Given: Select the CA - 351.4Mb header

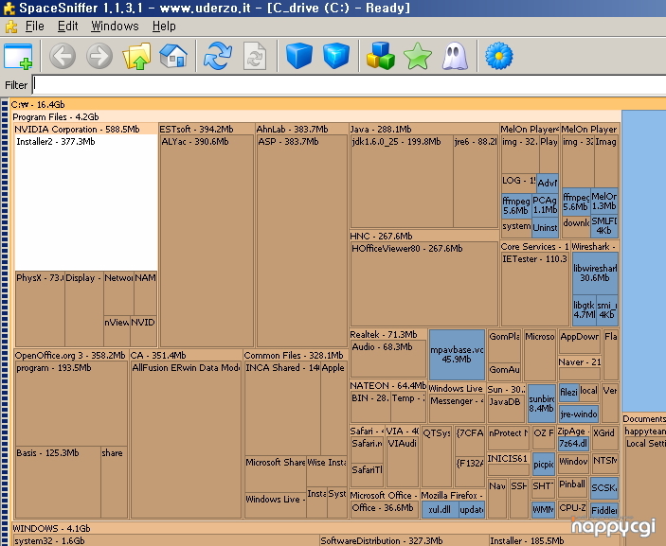Looking at the screenshot, I should coord(186,355).
